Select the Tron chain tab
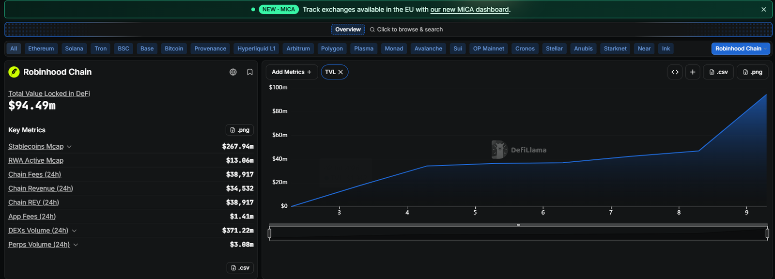Image resolution: width=775 pixels, height=279 pixels. tap(101, 48)
